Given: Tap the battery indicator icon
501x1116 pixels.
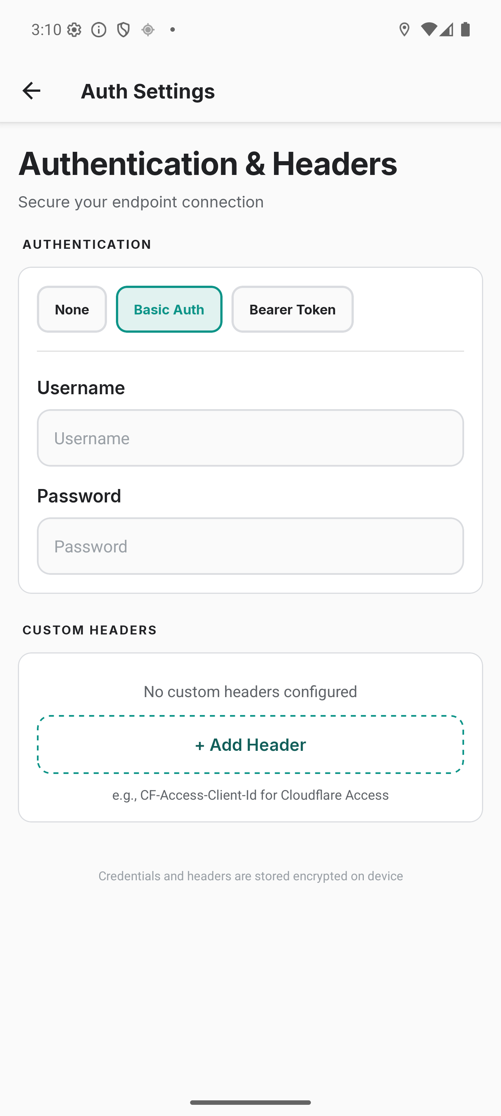Looking at the screenshot, I should point(466,29).
